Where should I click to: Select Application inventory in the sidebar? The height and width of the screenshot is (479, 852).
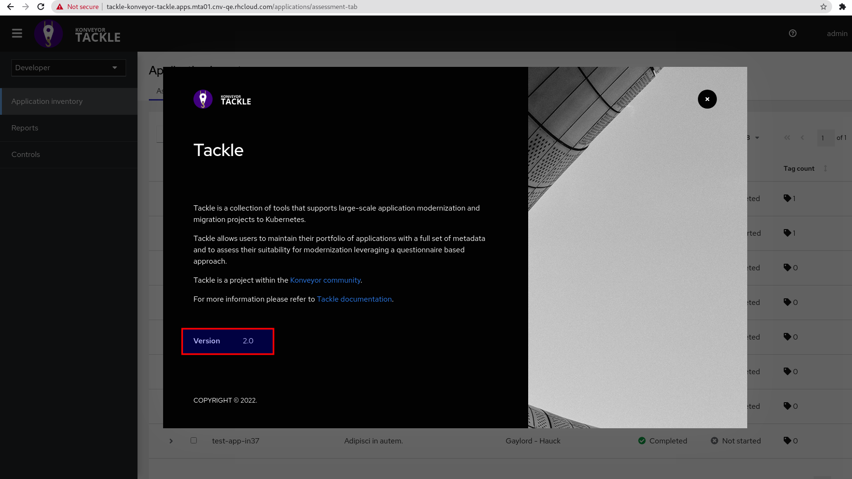[x=69, y=101]
